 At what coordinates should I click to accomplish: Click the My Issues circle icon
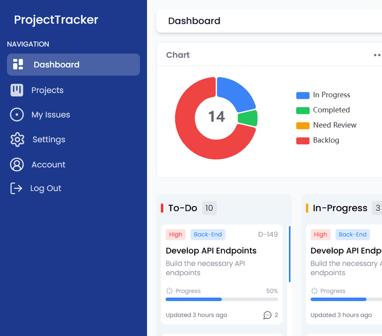pyautogui.click(x=17, y=115)
